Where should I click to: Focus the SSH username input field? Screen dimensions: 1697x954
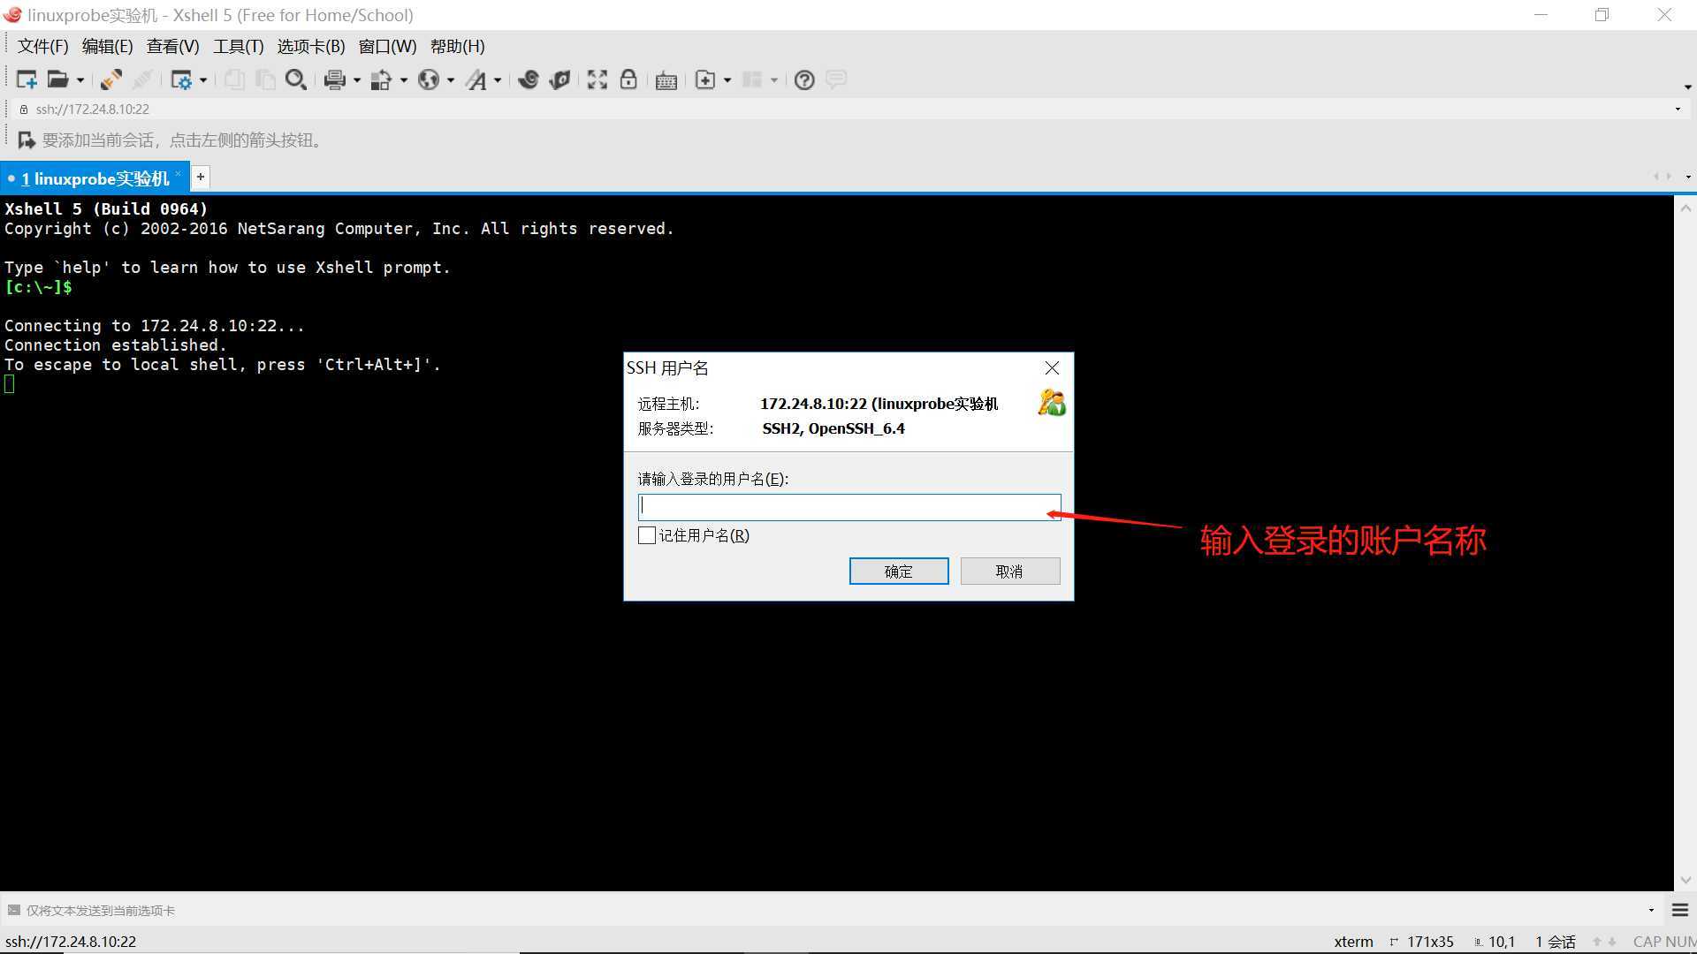click(x=849, y=507)
